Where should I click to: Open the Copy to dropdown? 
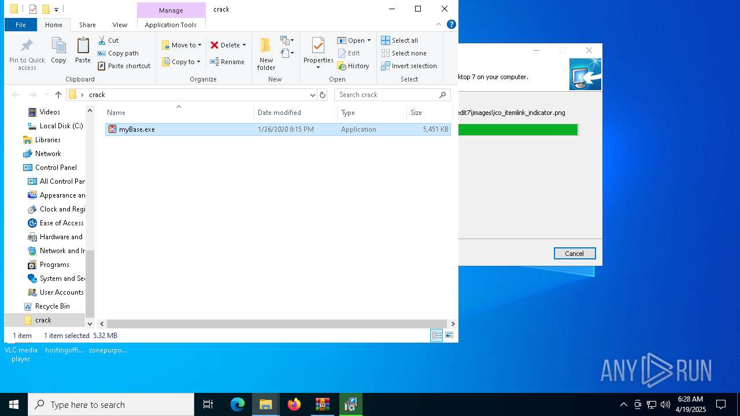click(x=182, y=62)
